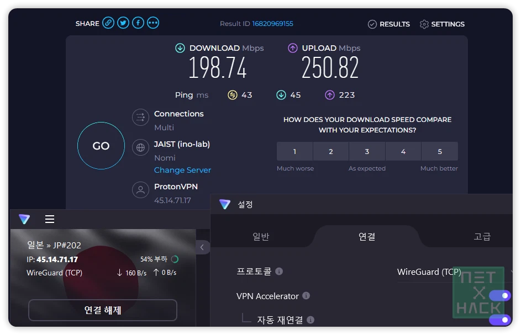This screenshot has width=521, height=335.
Task: Click info icon beside 자동 재연결
Action: click(311, 320)
